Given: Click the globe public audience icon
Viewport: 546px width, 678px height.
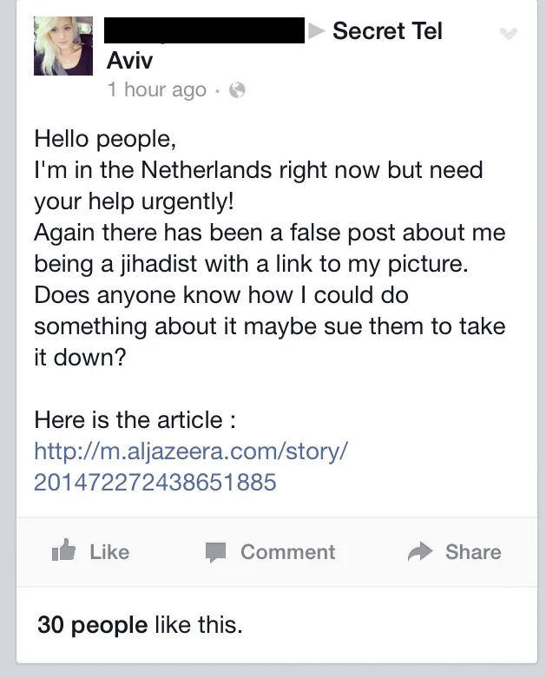Looking at the screenshot, I should coord(237,90).
